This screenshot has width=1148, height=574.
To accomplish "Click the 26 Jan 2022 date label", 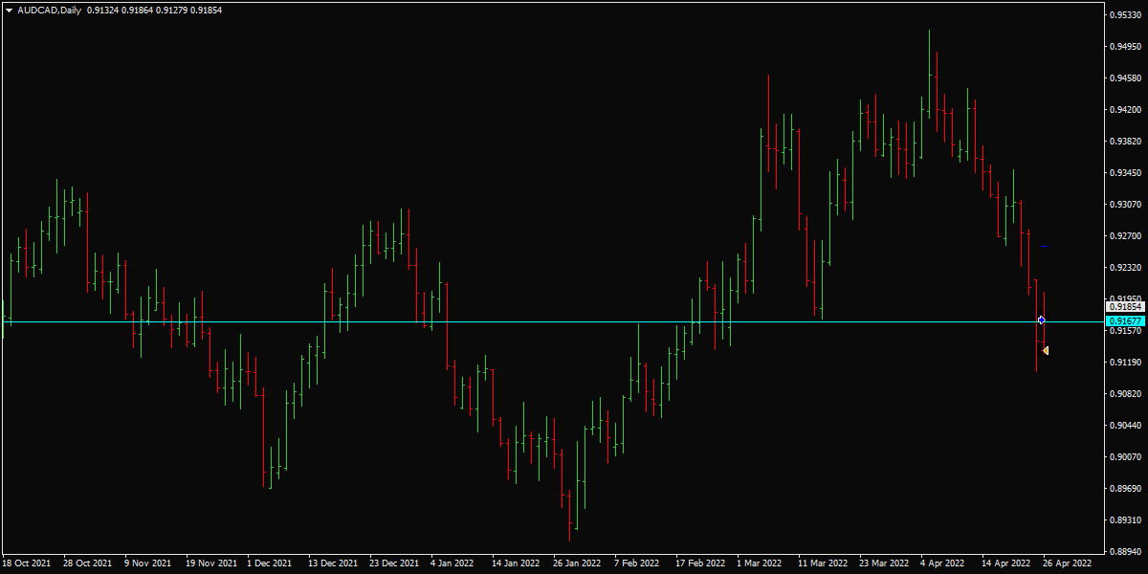I will click(x=577, y=563).
